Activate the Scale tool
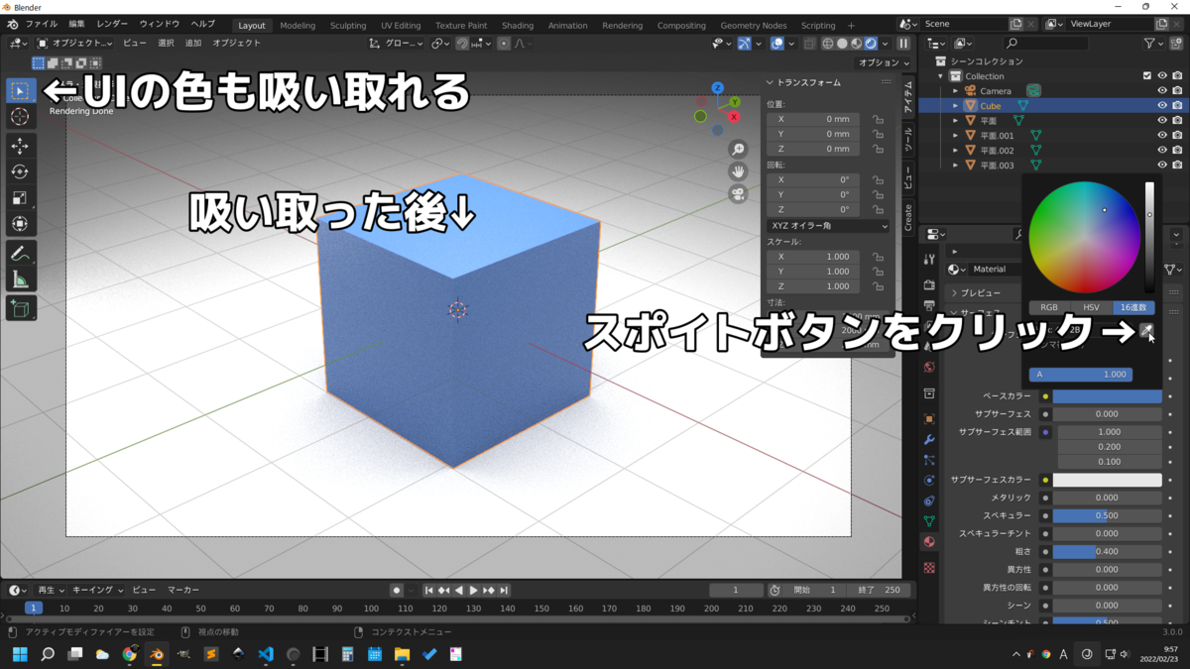Viewport: 1190px width, 669px height. pos(21,197)
